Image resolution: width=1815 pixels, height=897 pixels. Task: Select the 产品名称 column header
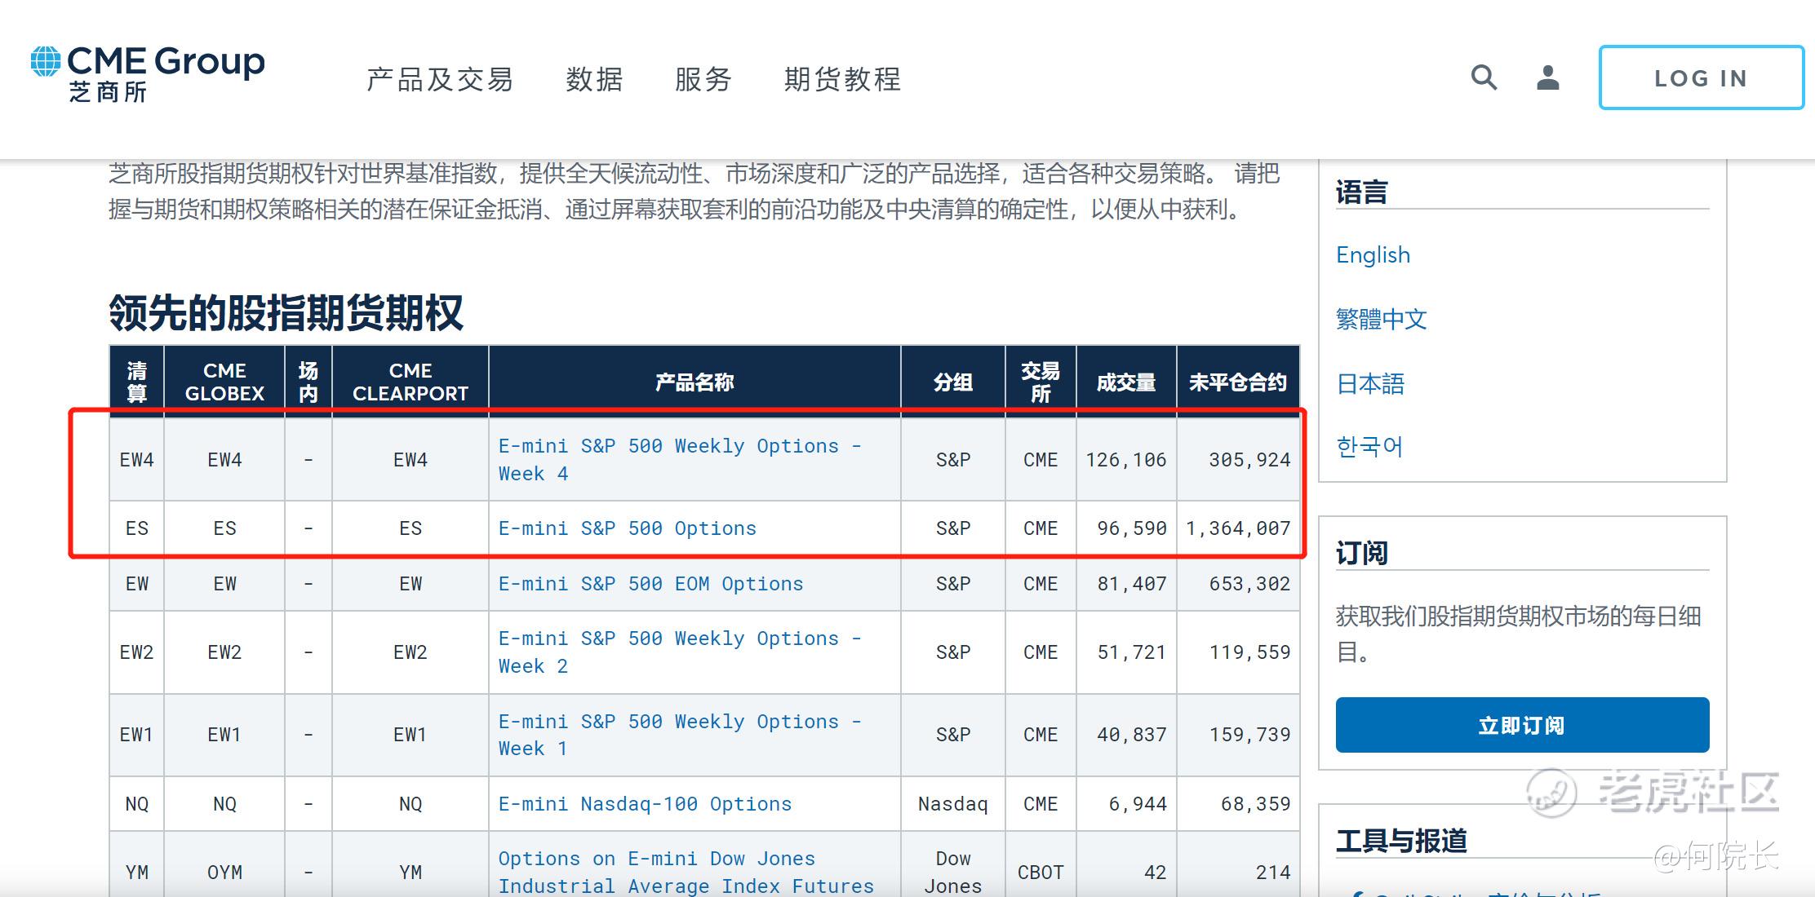(694, 382)
